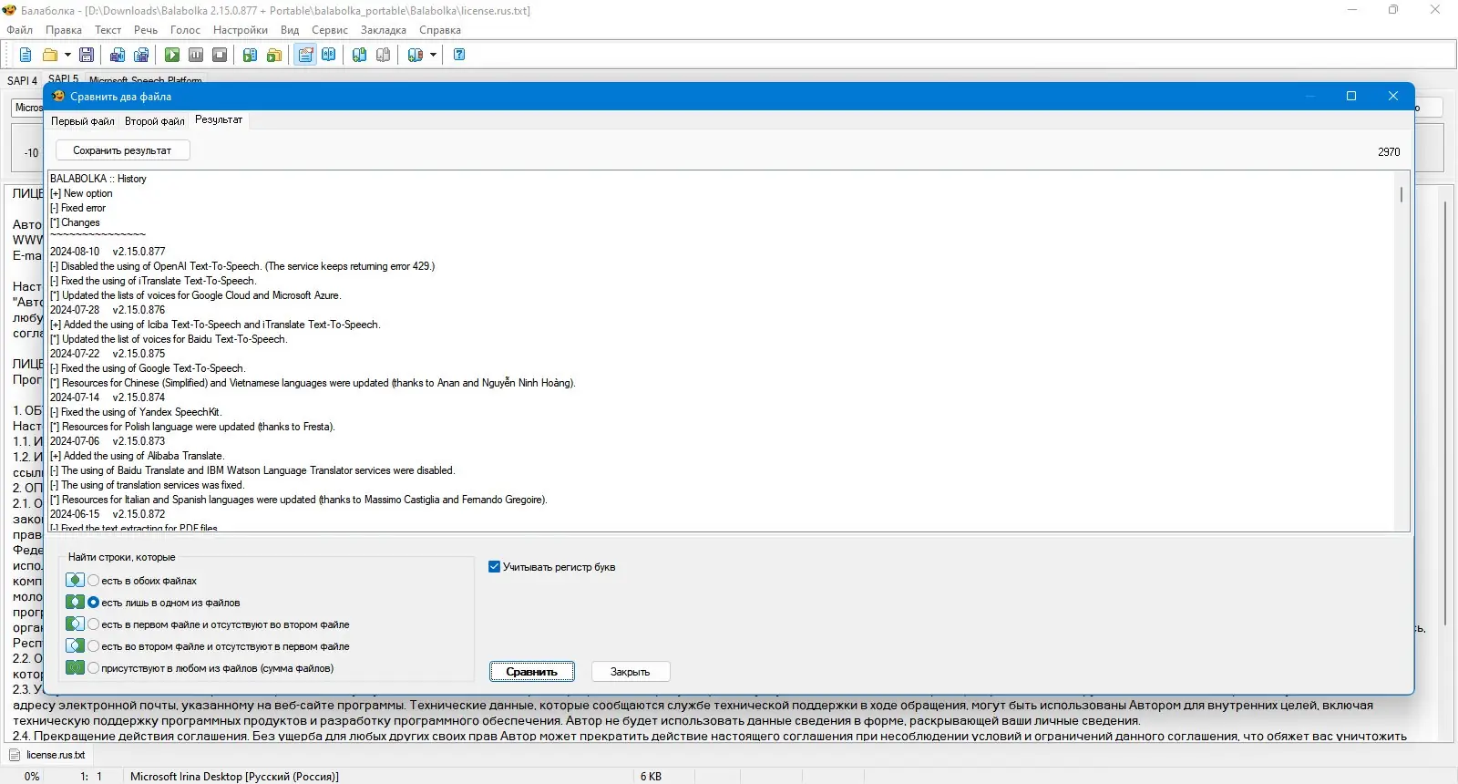Viewport: 1458px width, 784px height.
Task: Click the open book AB toolbar icon
Action: coord(329,55)
